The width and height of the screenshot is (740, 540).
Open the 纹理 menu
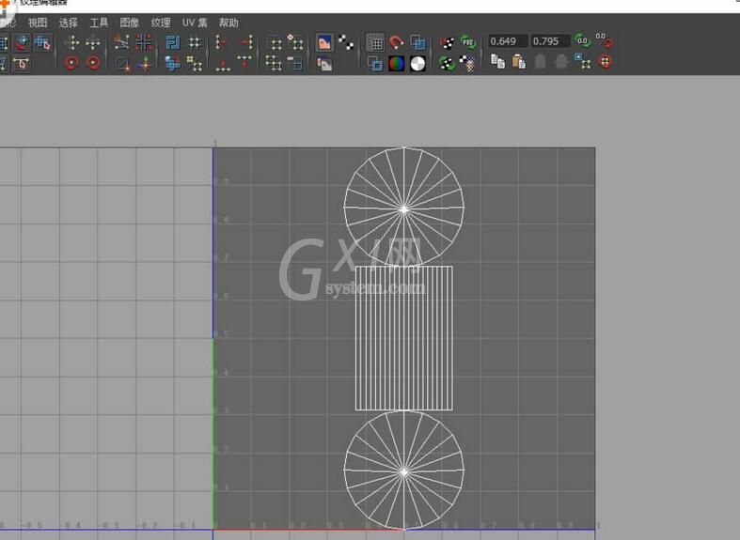(161, 23)
